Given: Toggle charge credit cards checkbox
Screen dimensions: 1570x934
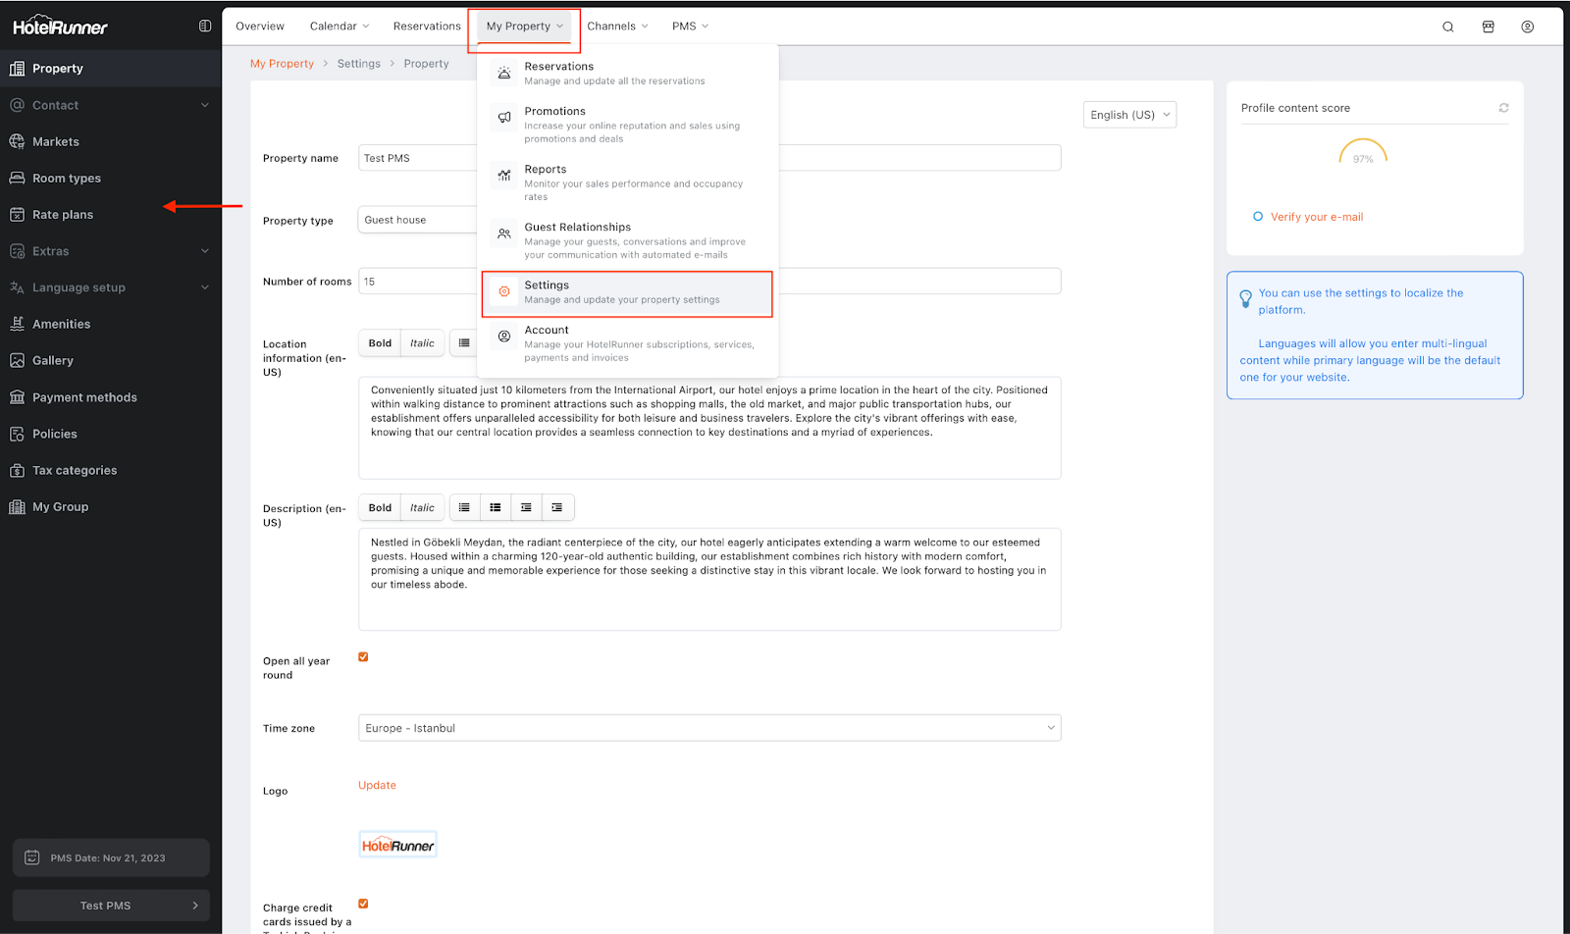Looking at the screenshot, I should tap(363, 904).
